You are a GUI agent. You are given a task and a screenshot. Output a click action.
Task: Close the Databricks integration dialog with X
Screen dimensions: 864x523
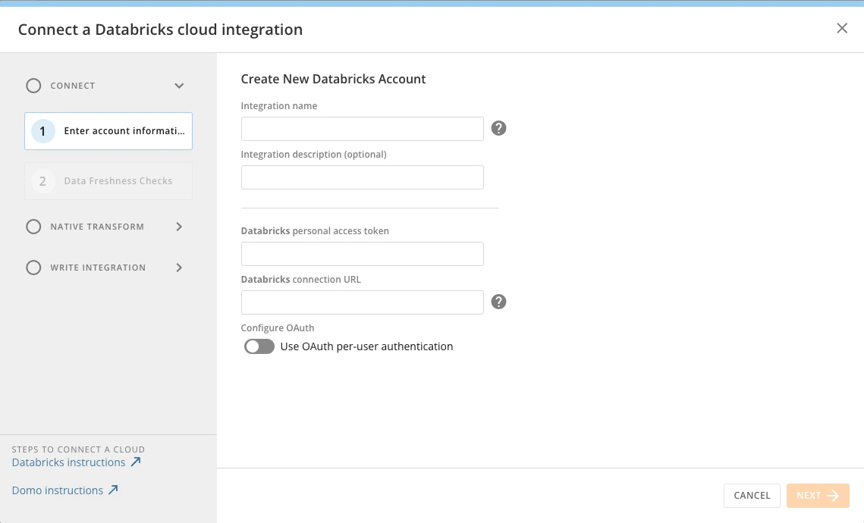click(842, 28)
